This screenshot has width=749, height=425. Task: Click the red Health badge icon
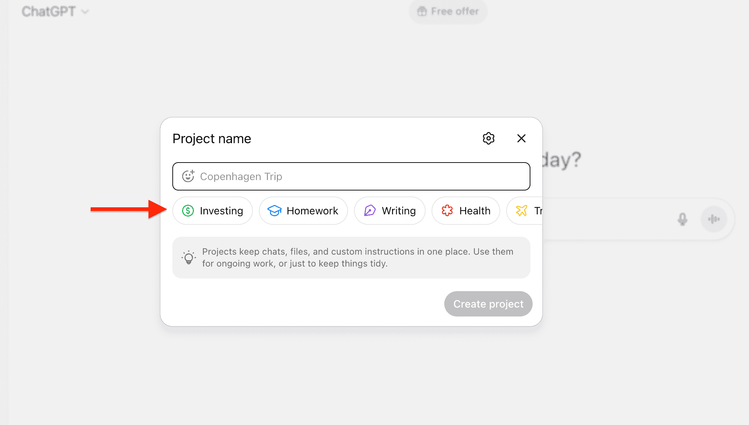[x=447, y=211]
